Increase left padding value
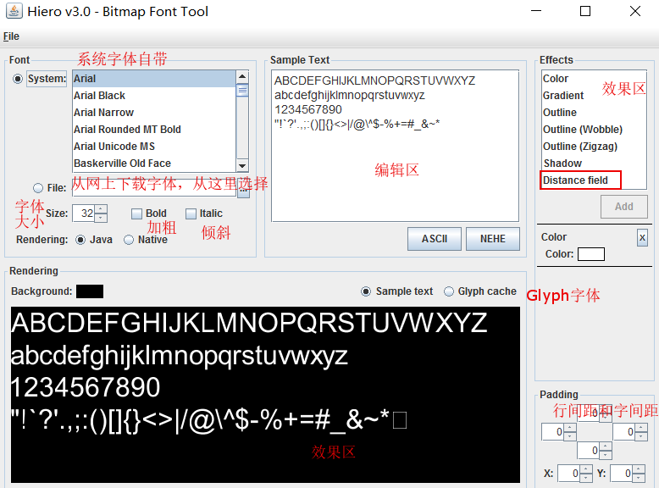 (x=570, y=428)
